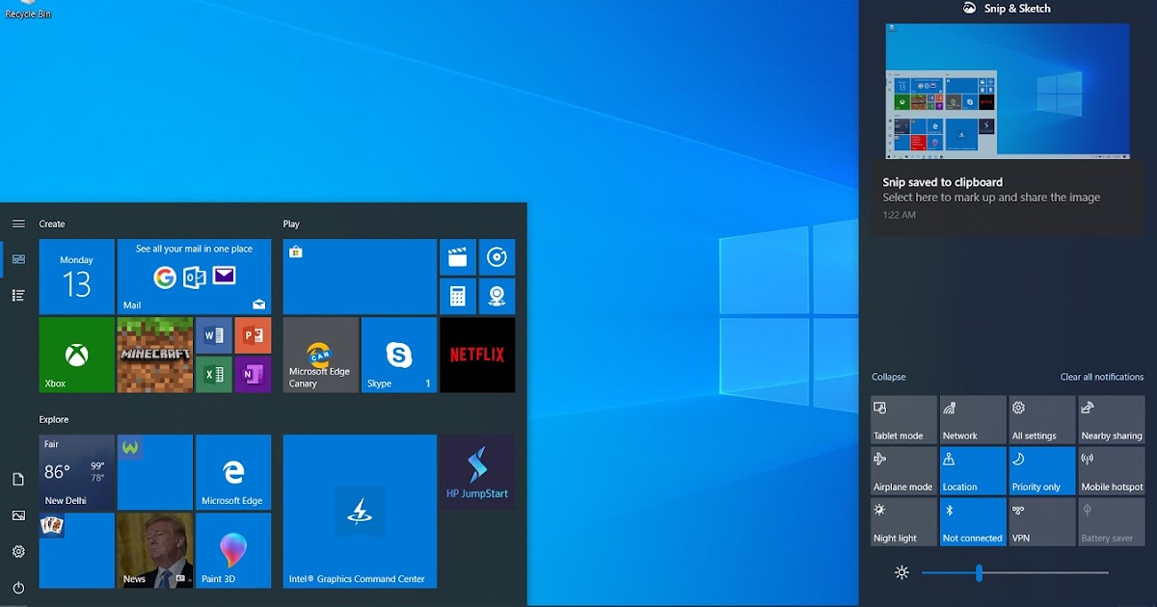Open the HP JumpStart tile
Image resolution: width=1157 pixels, height=607 pixels.
pos(477,472)
